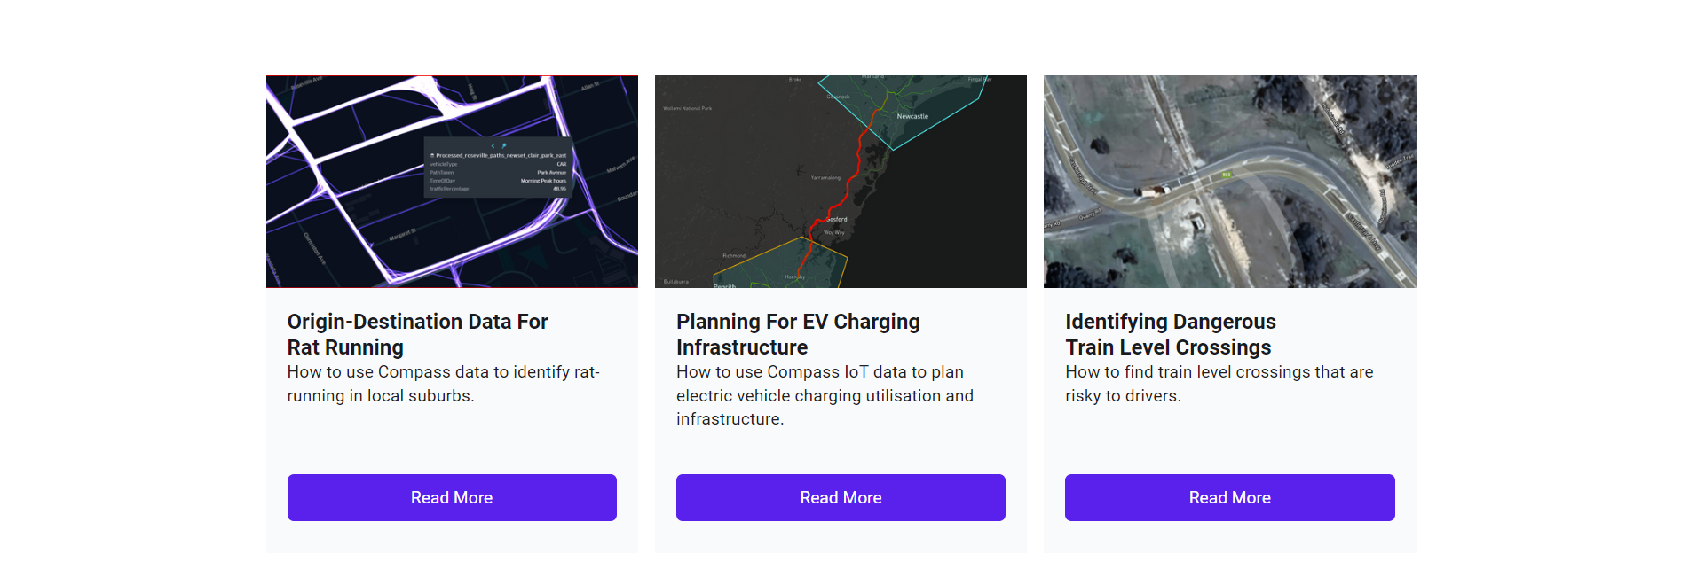Viewport: 1681px width, 561px height.
Task: Click the vehicleType CAR row in the tooltip
Action: click(497, 164)
